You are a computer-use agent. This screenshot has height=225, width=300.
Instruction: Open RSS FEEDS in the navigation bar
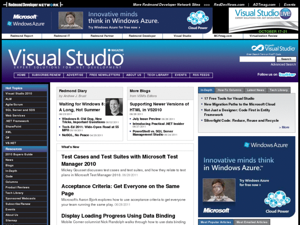(201, 75)
